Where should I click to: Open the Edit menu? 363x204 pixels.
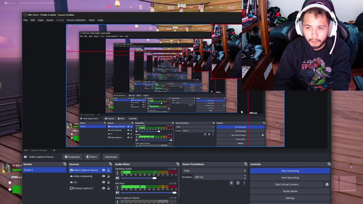click(33, 20)
